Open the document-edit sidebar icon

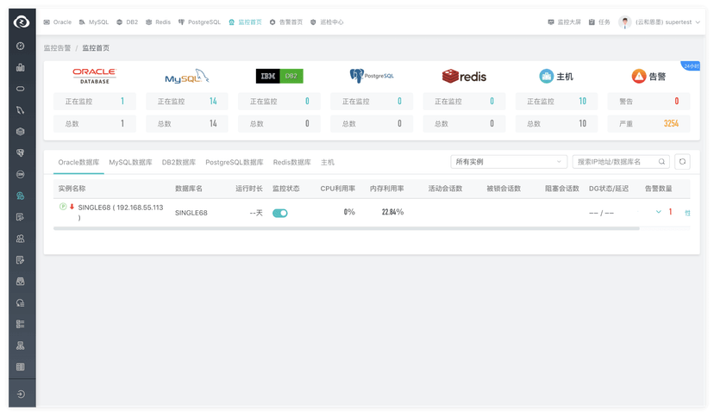21,260
